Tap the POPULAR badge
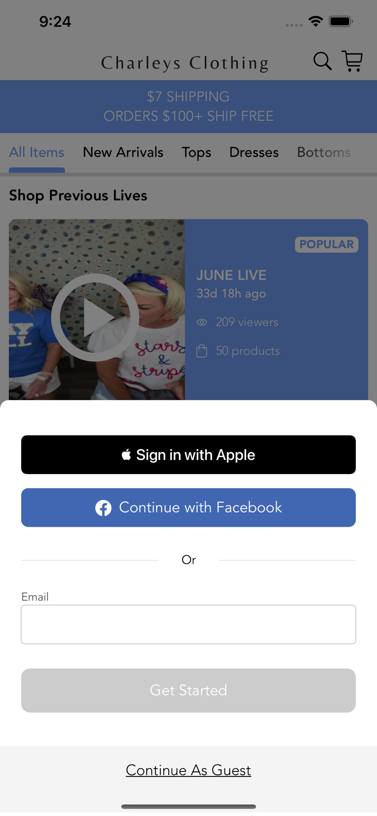This screenshot has height=816, width=377. point(327,244)
